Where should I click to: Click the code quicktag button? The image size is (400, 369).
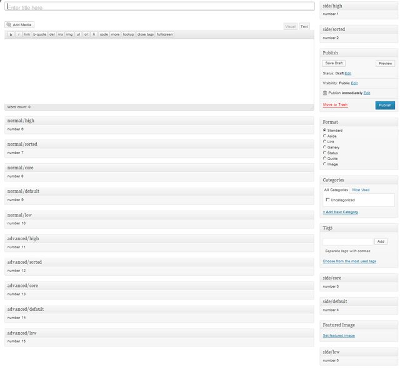coord(104,34)
